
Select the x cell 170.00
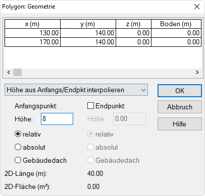pyautogui.click(x=32, y=42)
